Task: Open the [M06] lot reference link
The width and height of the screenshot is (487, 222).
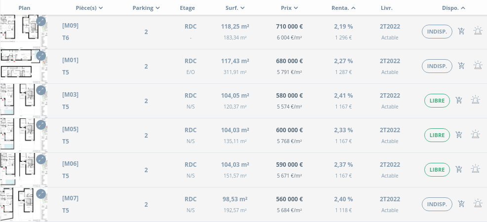Action: tap(70, 164)
